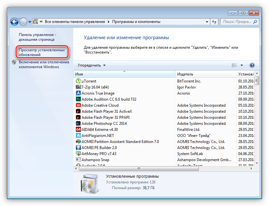Sort by the Имя column header
Viewport: 269px width, 206px height.
(124, 74)
